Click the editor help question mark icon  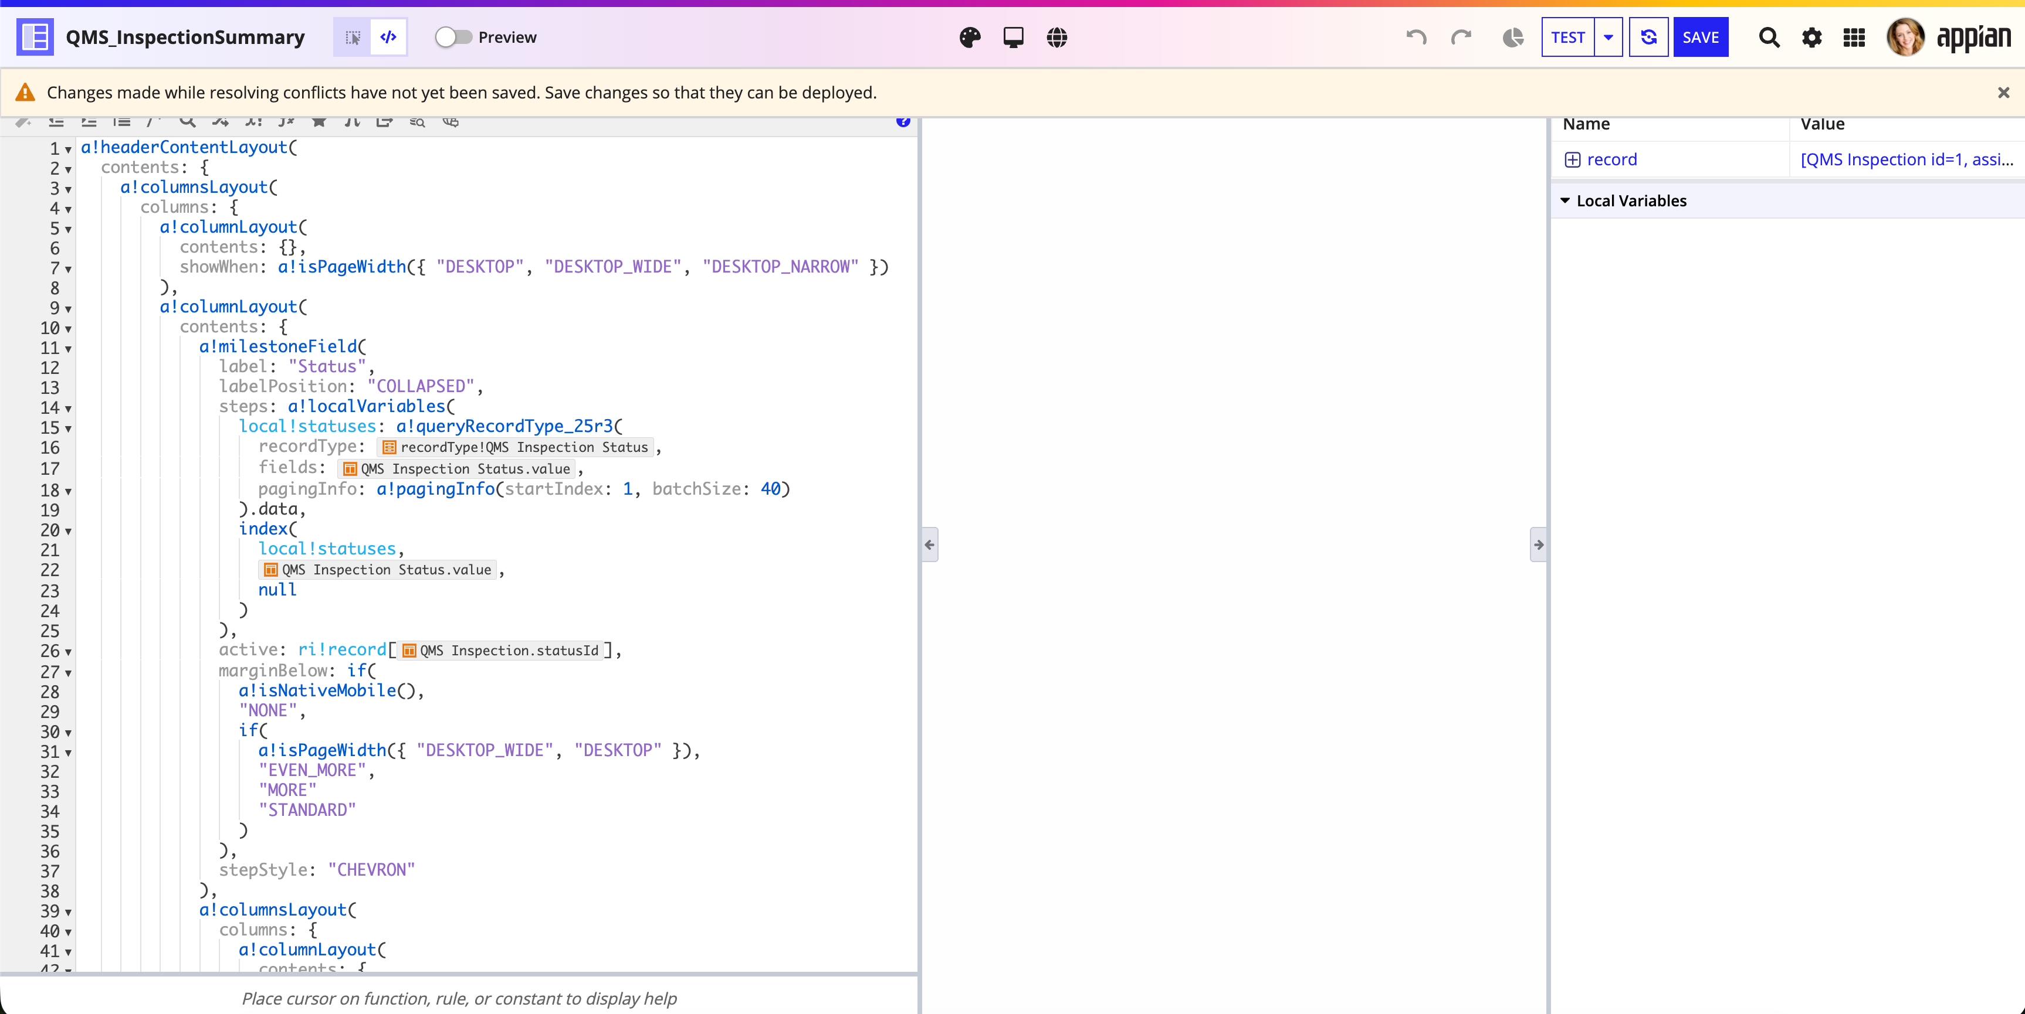pyautogui.click(x=903, y=122)
